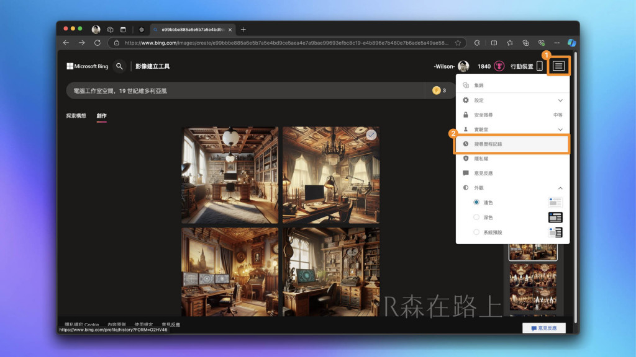Open the browser extensions icon
Screen dimensions: 636x357
point(477,43)
